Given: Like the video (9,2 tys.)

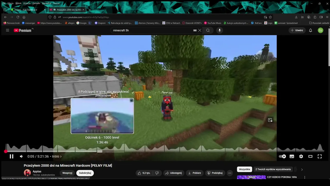Looking at the screenshot, I should [144, 173].
